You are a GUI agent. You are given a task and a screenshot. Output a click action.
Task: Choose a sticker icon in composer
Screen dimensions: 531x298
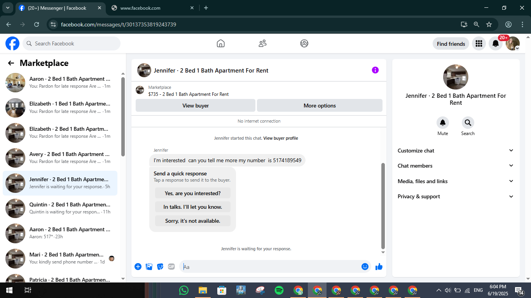(160, 267)
